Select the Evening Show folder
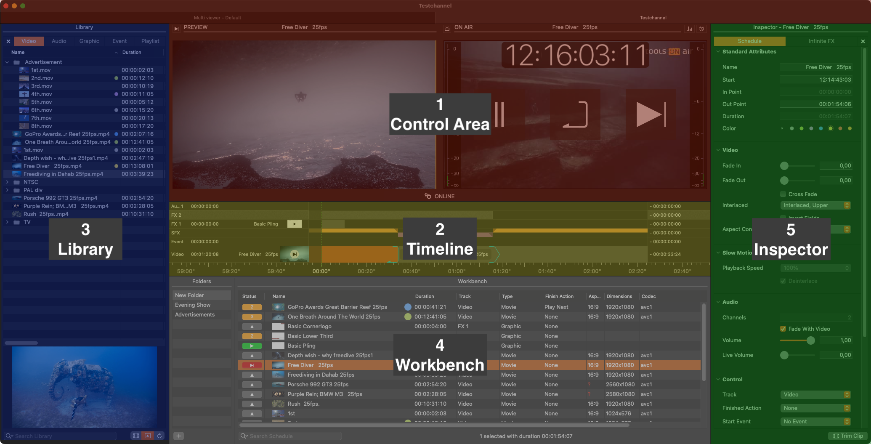The image size is (871, 444). tap(202, 305)
